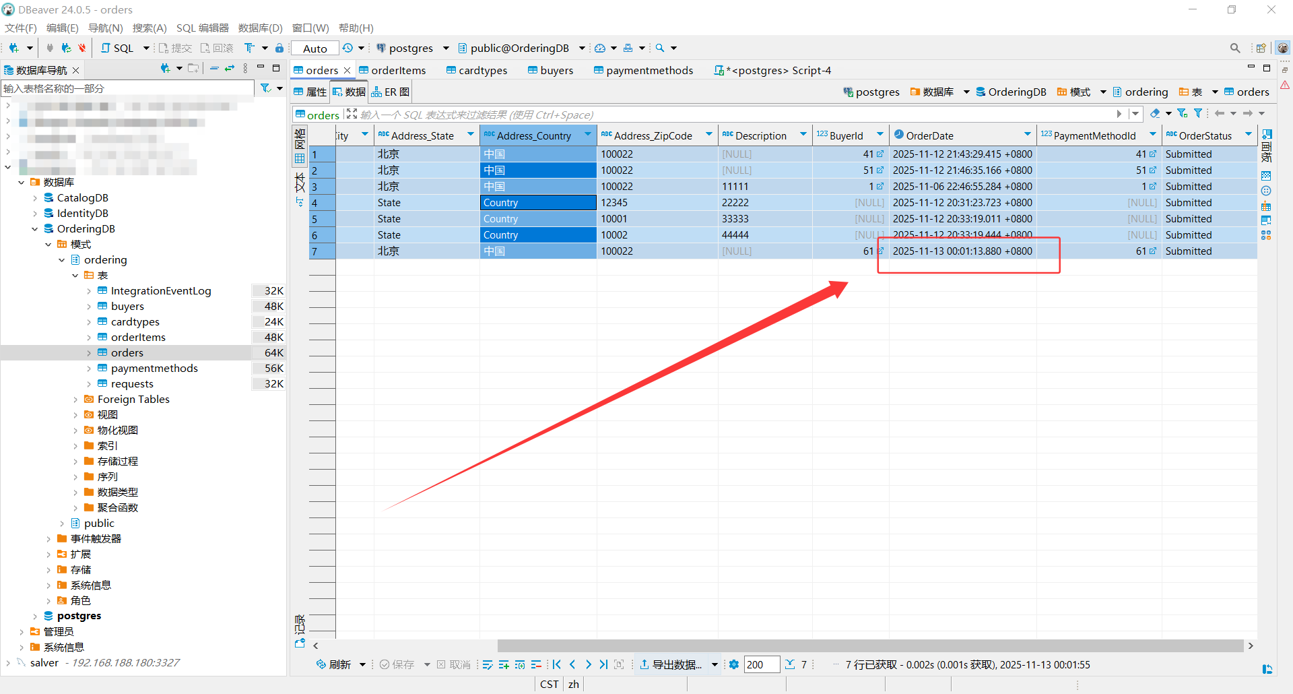The height and width of the screenshot is (694, 1293).
Task: Go to first row of results
Action: click(x=557, y=664)
